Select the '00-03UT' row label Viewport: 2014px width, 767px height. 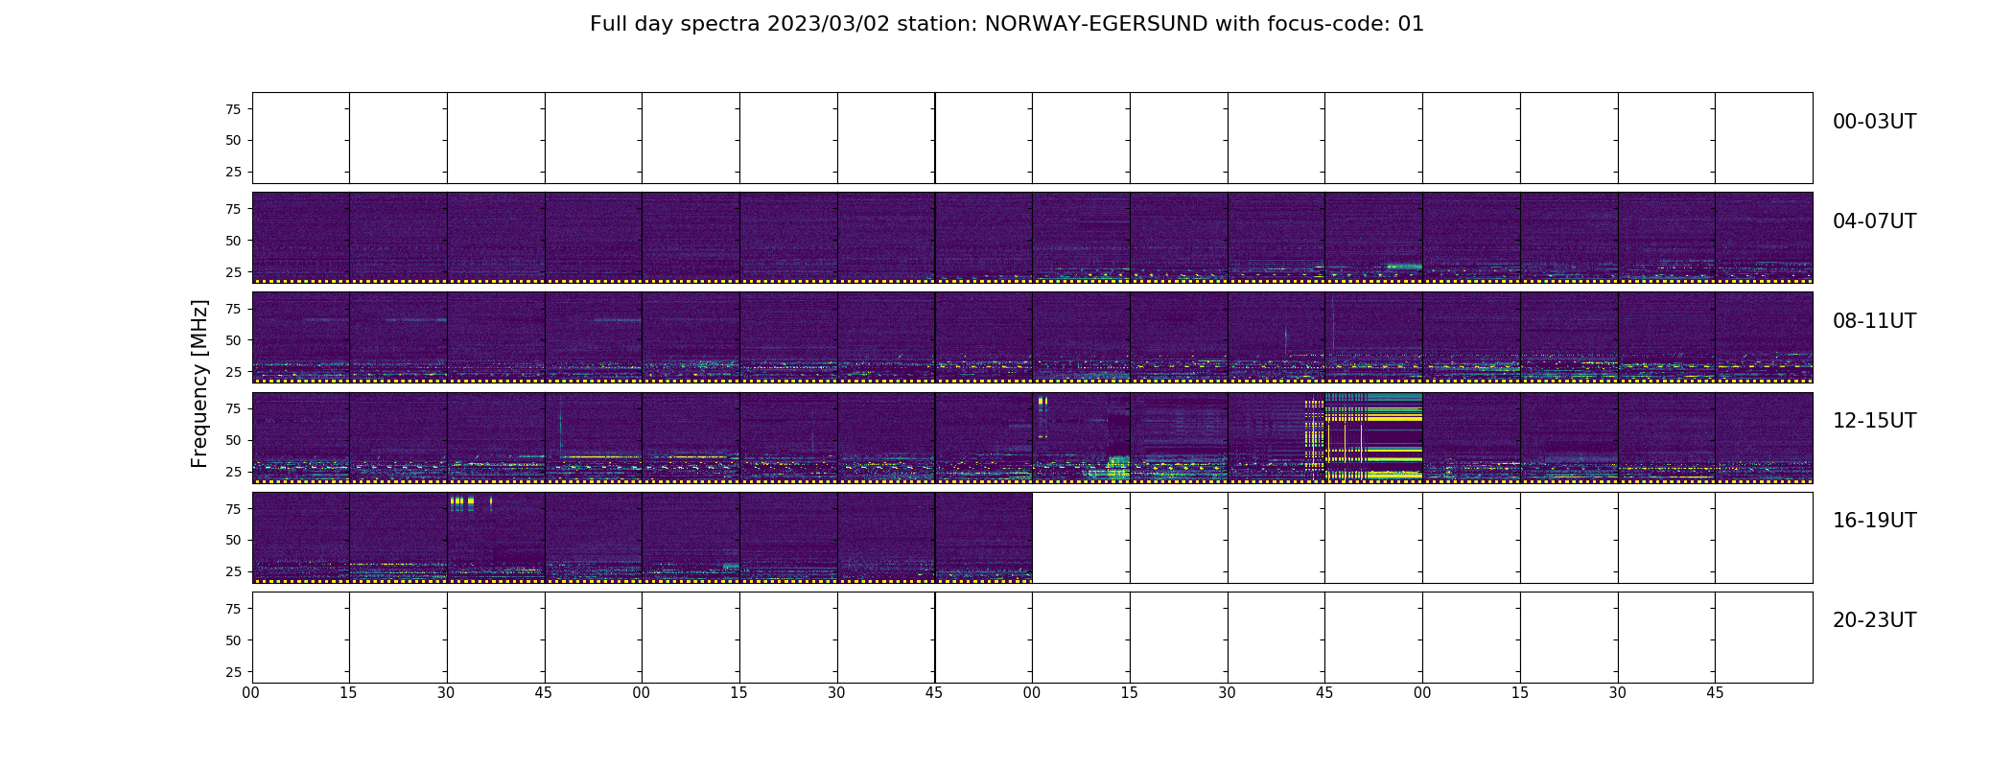tap(1874, 122)
